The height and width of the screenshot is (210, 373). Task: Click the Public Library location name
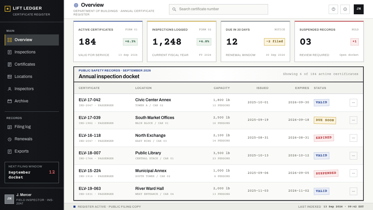pyautogui.click(x=148, y=153)
